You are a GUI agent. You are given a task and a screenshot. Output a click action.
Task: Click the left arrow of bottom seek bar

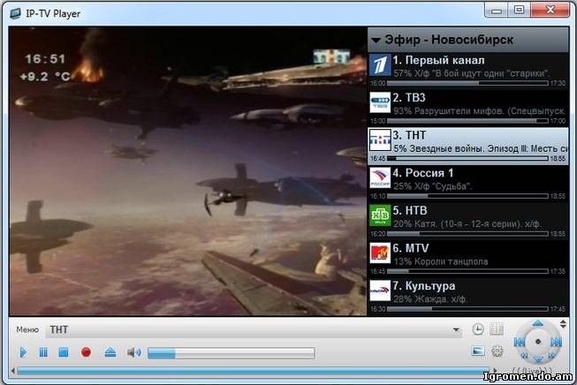pyautogui.click(x=13, y=371)
